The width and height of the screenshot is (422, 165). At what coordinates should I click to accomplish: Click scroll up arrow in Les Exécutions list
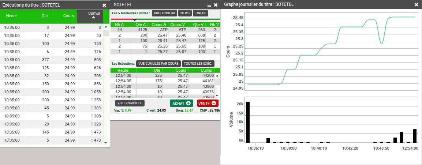[x=217, y=76]
